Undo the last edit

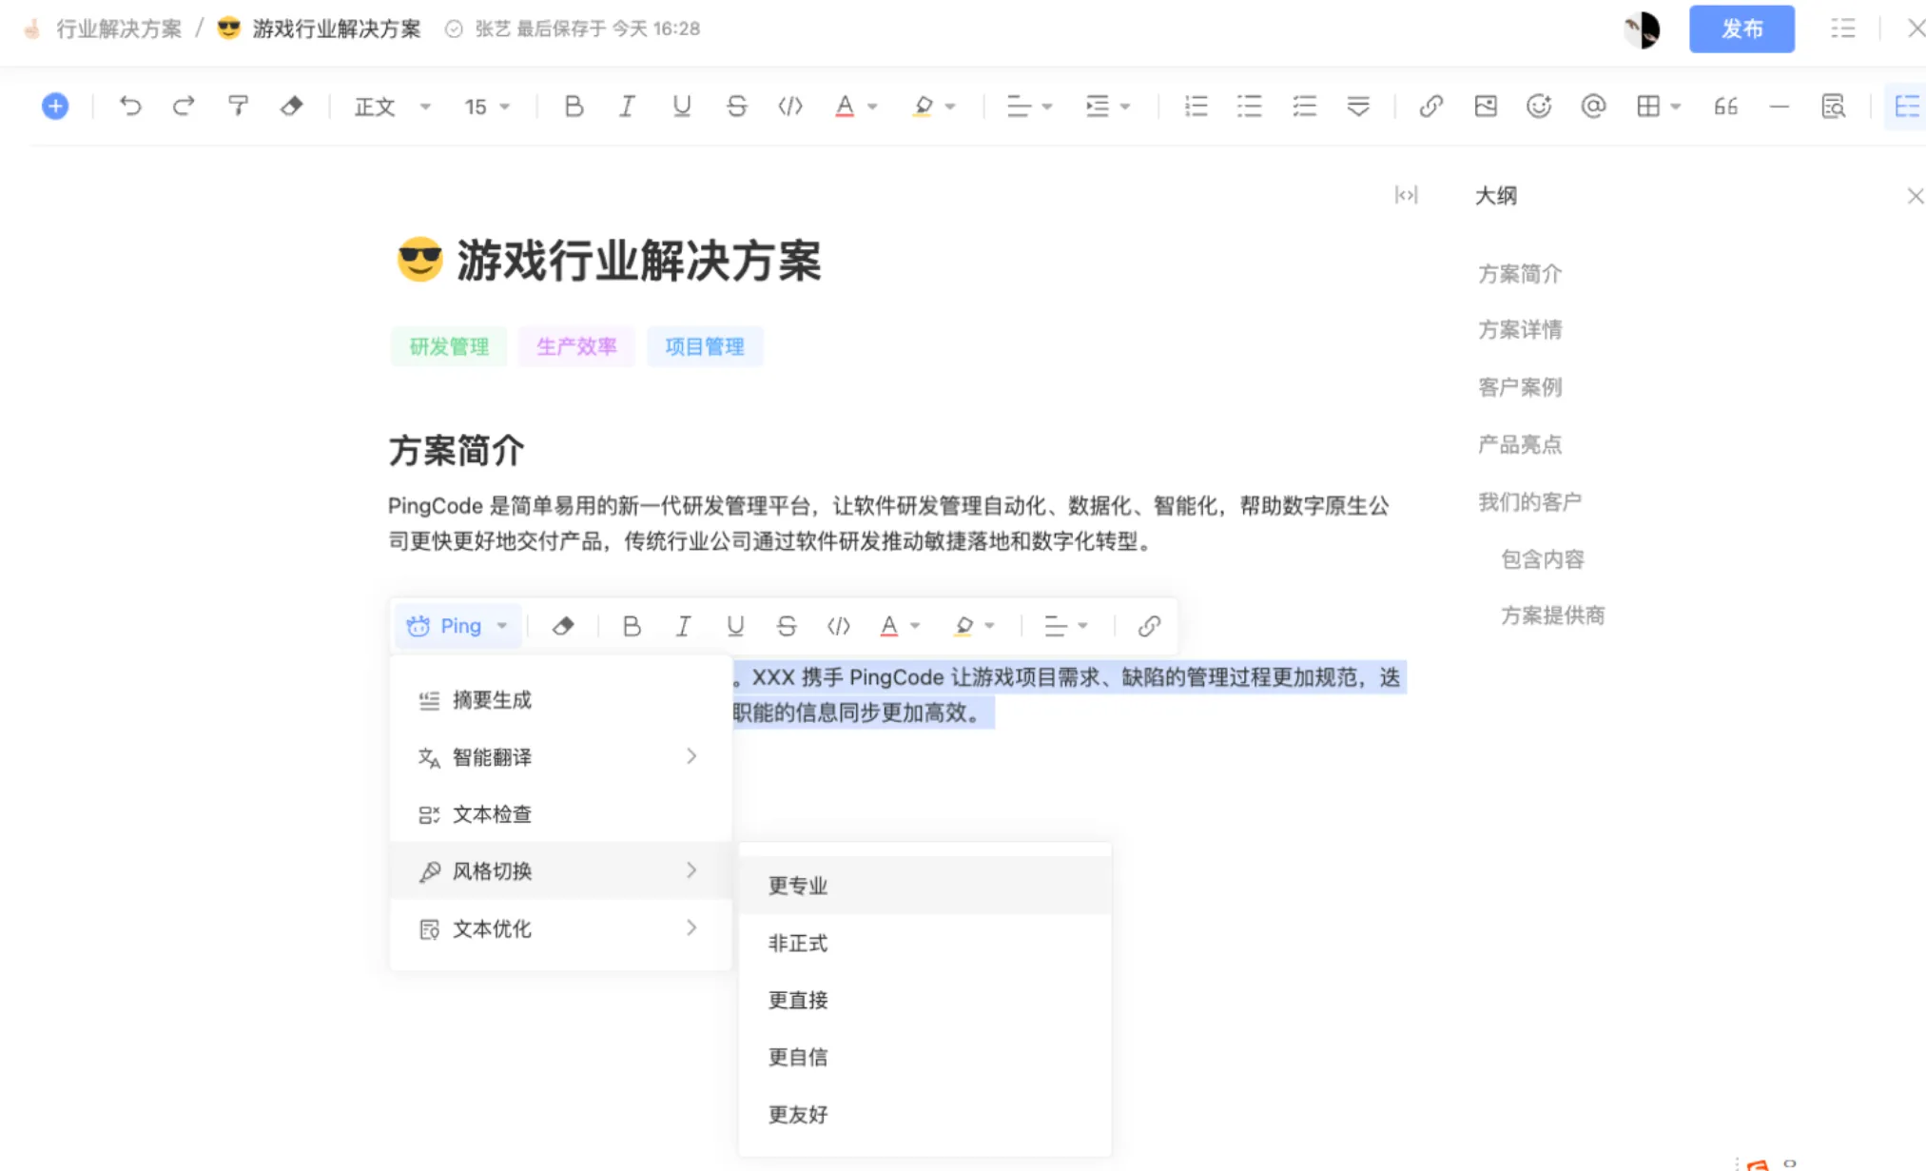pyautogui.click(x=130, y=106)
